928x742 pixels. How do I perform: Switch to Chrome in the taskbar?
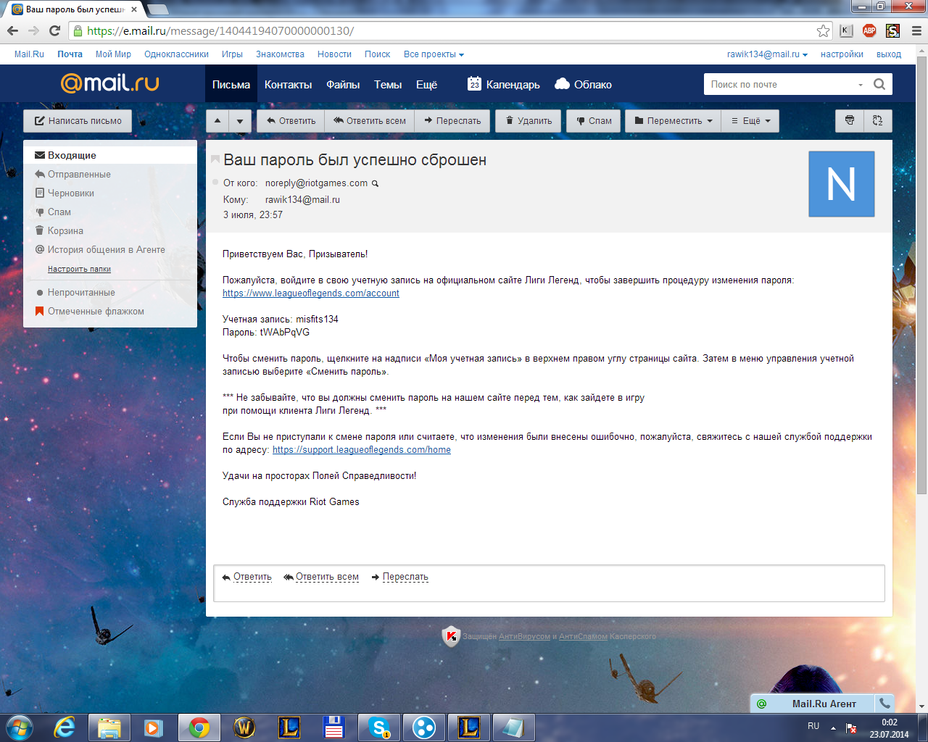coord(199,727)
